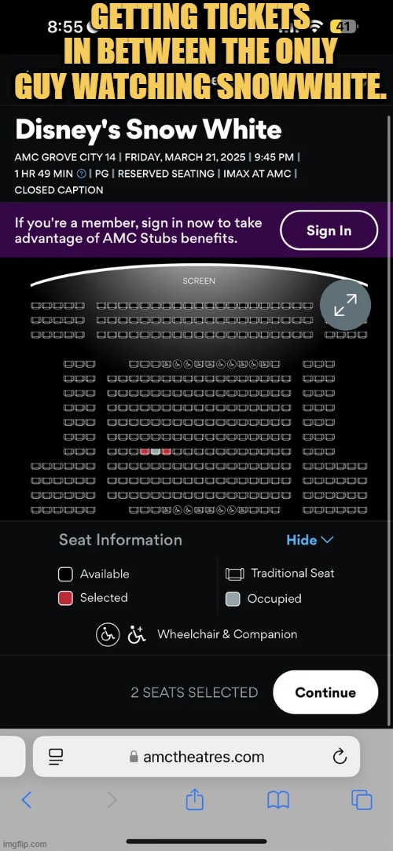This screenshot has height=851, width=393.
Task: Click the Sign In button
Action: pos(329,230)
